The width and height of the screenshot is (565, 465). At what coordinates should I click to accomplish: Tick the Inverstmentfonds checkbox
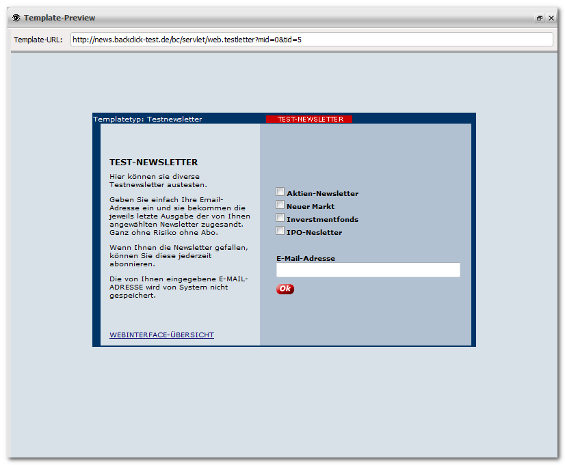tap(280, 218)
